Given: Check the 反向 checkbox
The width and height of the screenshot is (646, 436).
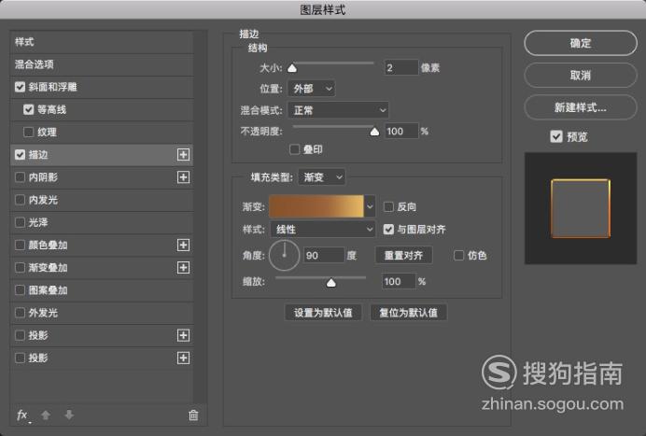Looking at the screenshot, I should coord(388,206).
